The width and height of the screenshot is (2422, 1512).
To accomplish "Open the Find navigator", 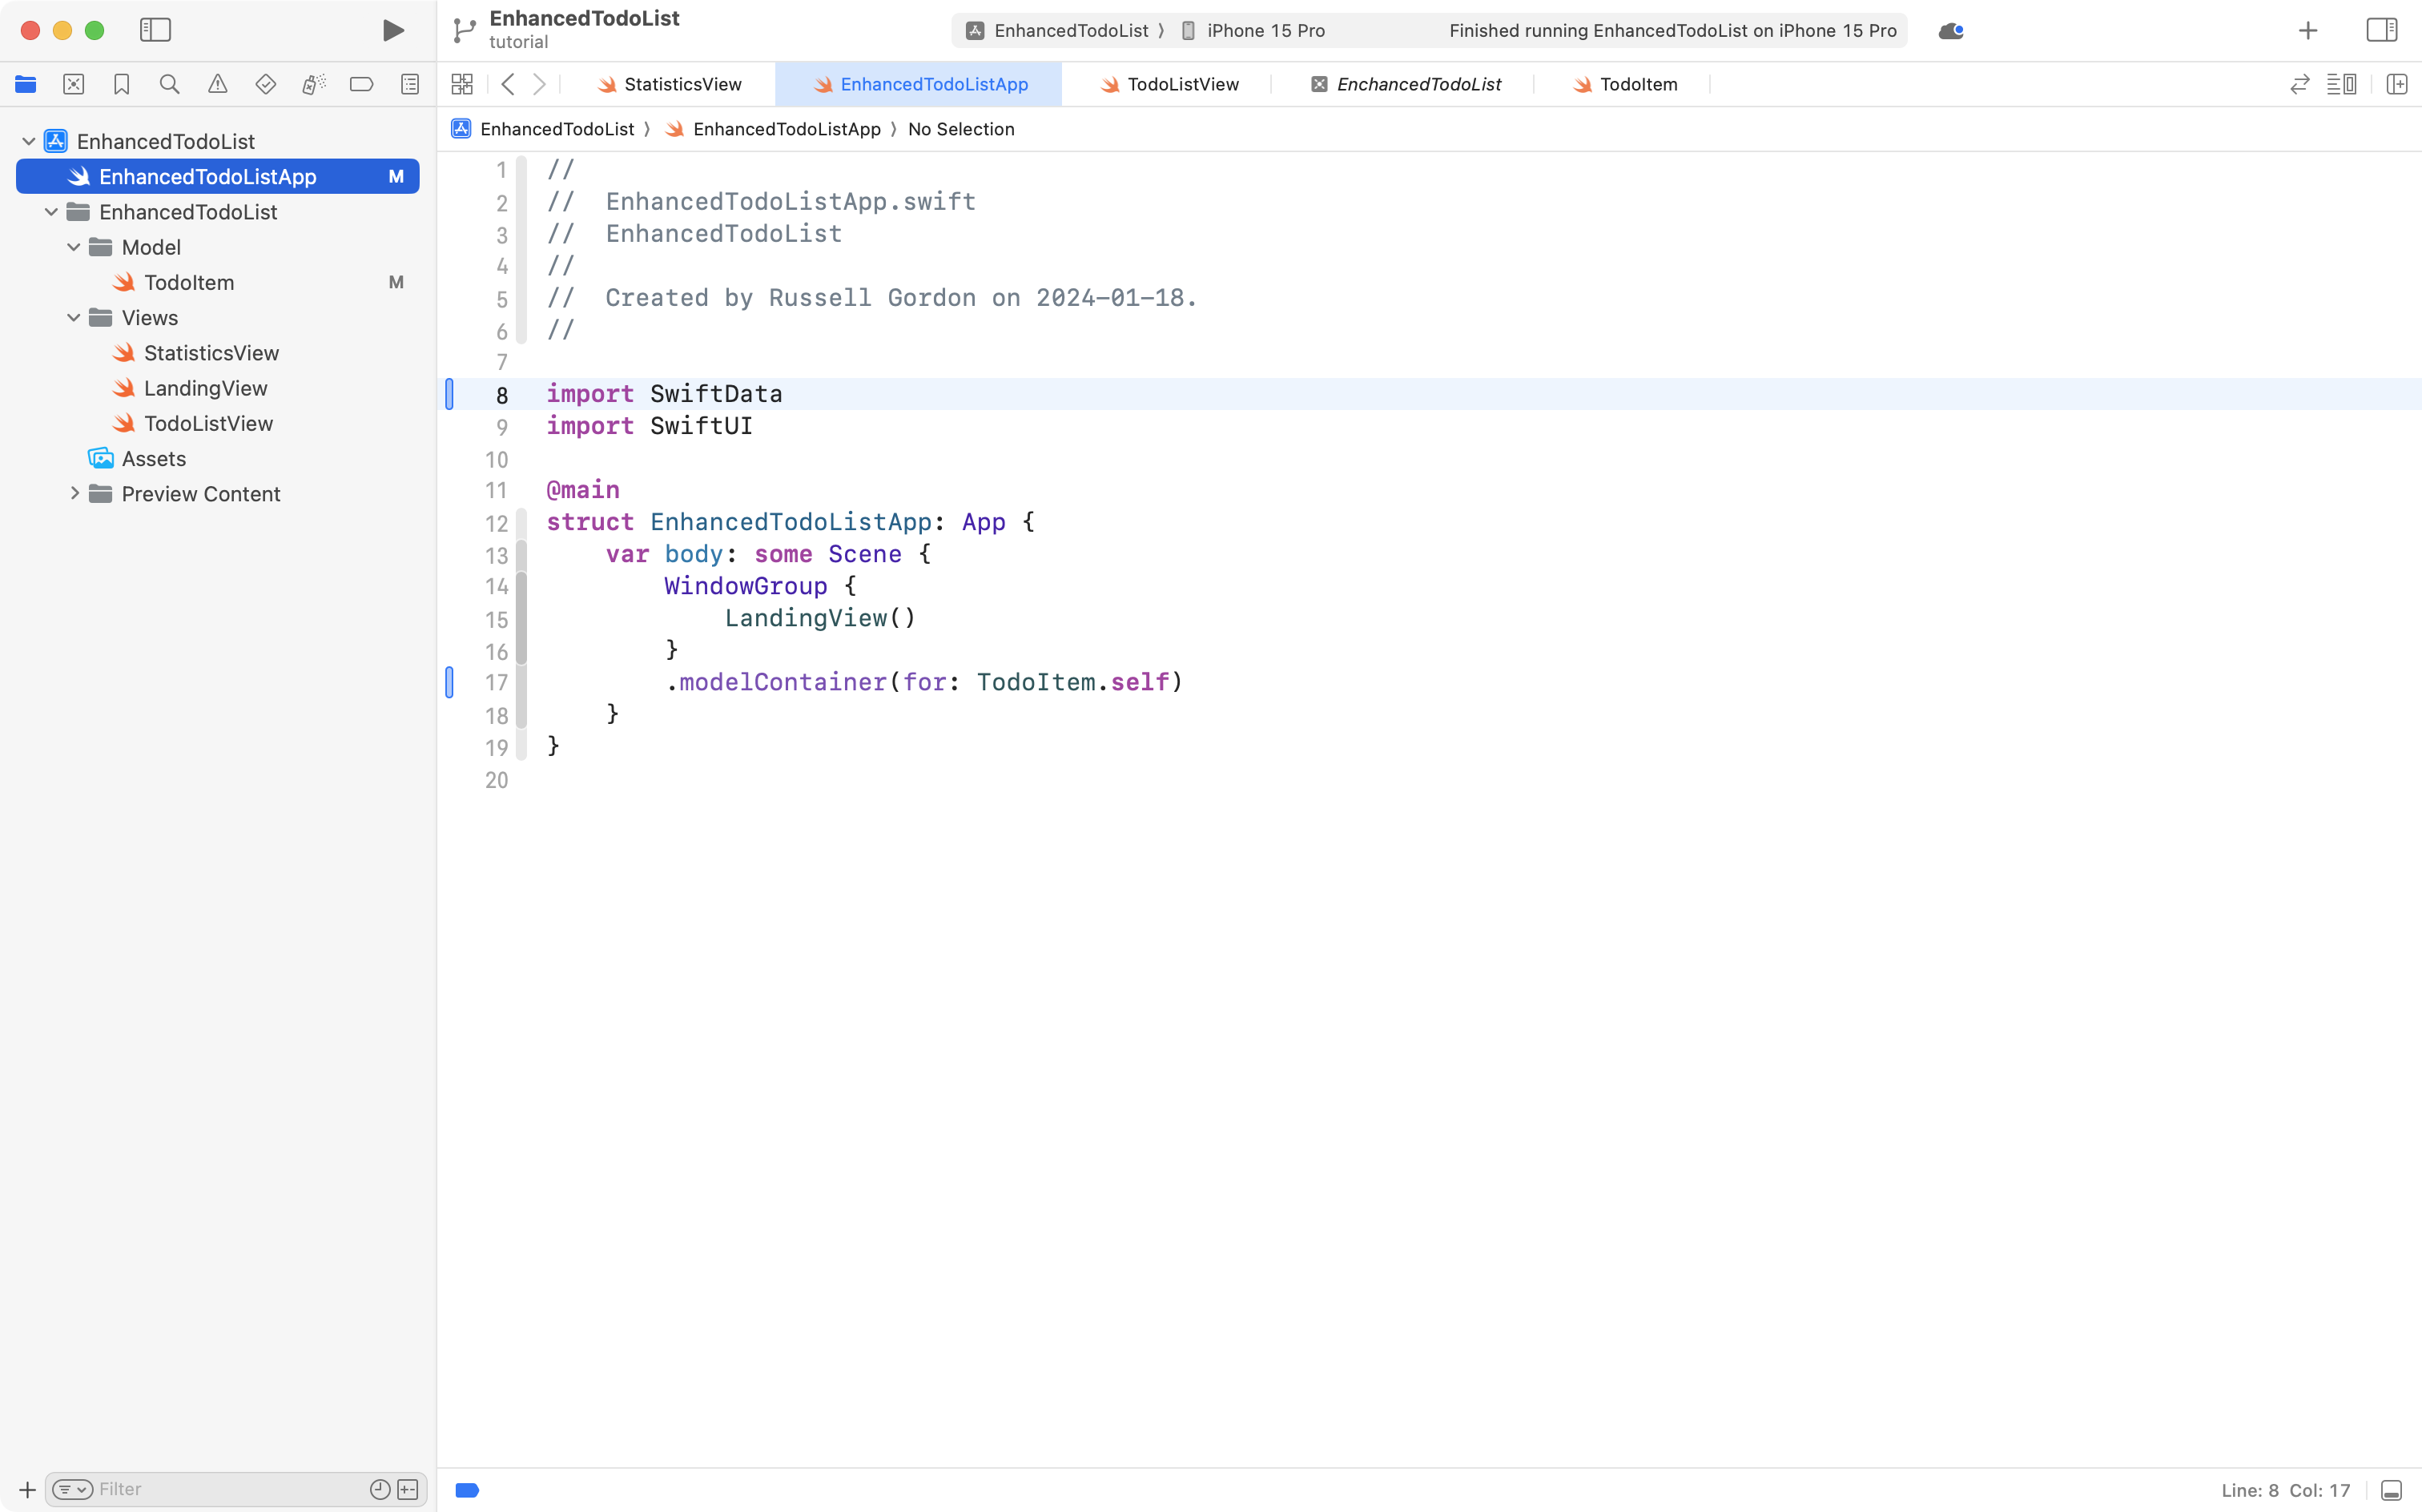I will (169, 84).
